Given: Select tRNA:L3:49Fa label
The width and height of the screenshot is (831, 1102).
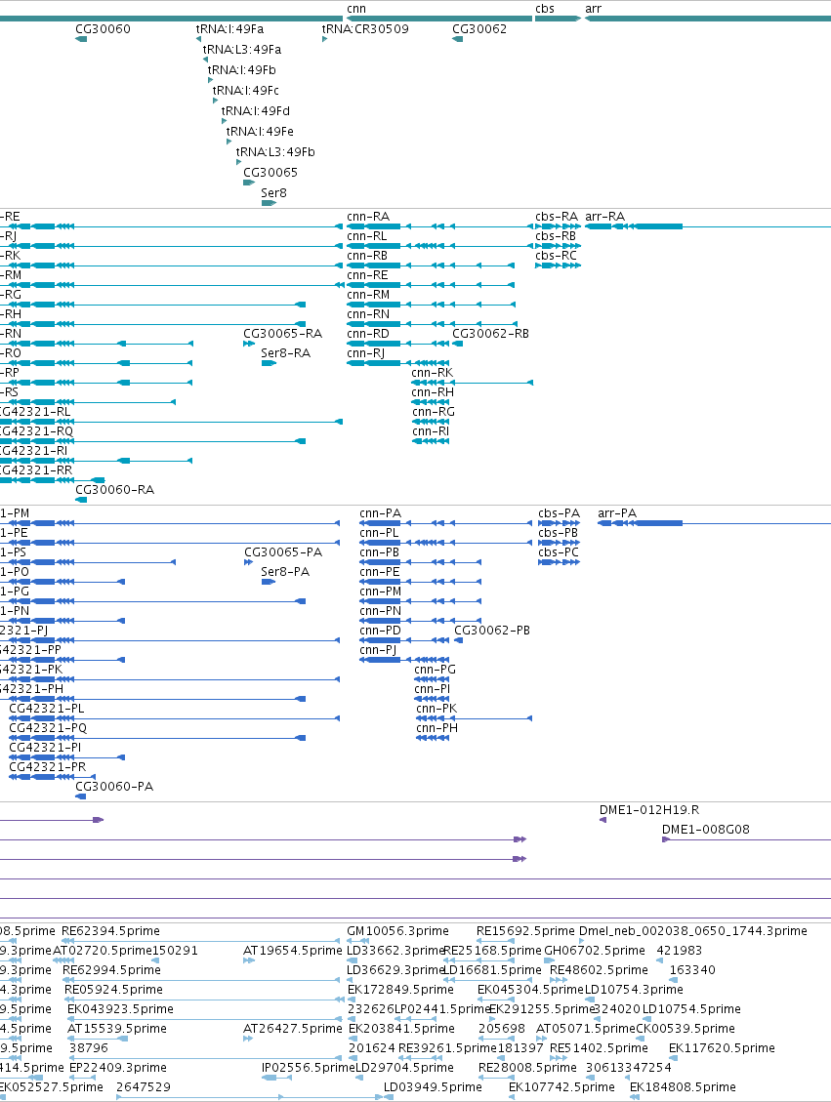Looking at the screenshot, I should [x=242, y=49].
